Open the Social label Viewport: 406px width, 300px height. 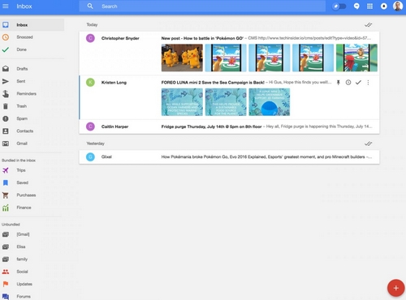tap(22, 272)
